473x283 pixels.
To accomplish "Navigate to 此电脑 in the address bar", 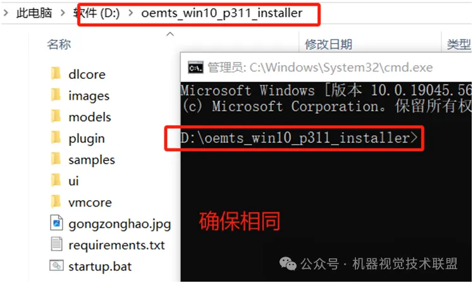I will pyautogui.click(x=34, y=13).
